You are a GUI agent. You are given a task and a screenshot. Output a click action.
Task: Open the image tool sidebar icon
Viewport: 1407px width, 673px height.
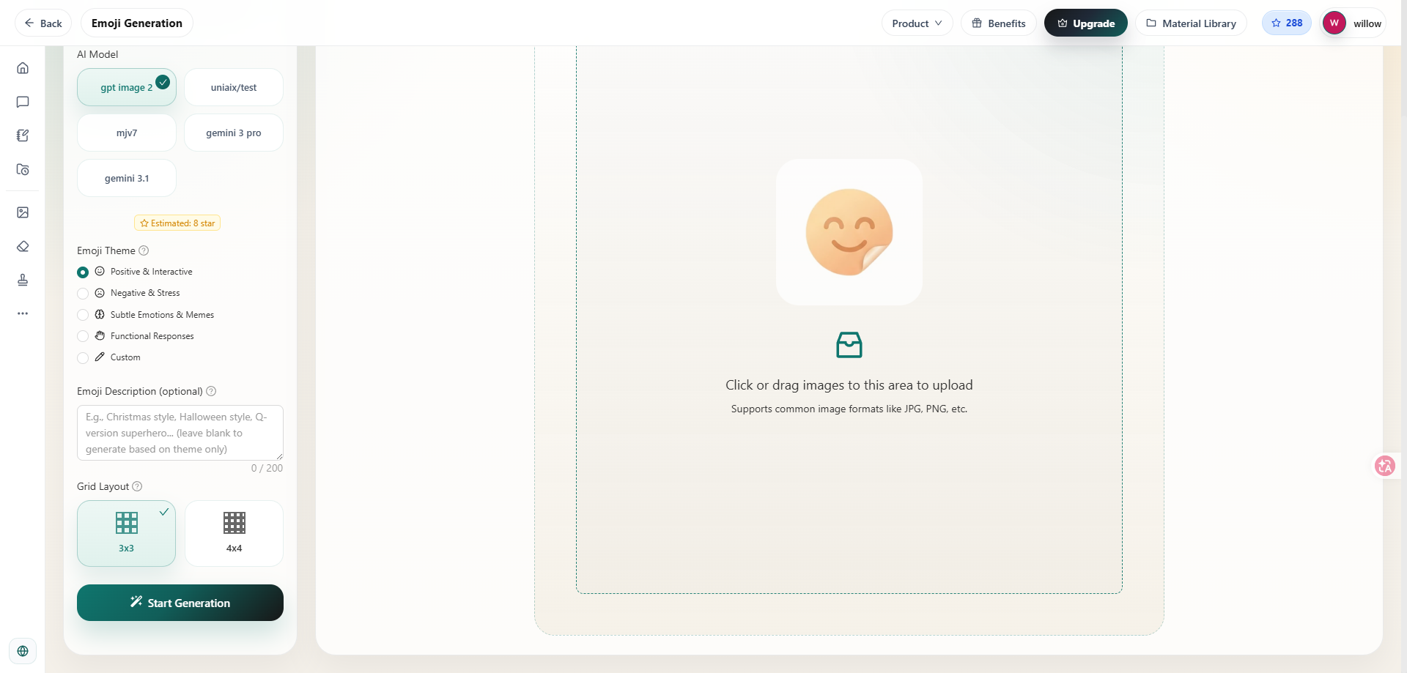[x=23, y=212]
